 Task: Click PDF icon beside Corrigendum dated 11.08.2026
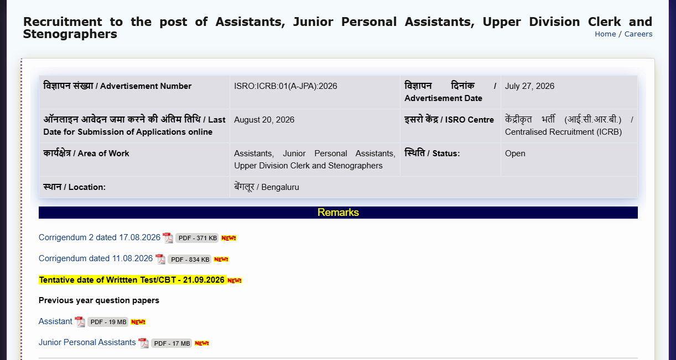[x=160, y=259]
